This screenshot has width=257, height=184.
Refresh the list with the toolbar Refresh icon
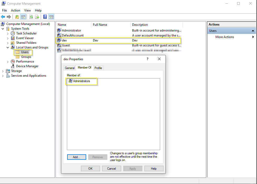(31, 17)
